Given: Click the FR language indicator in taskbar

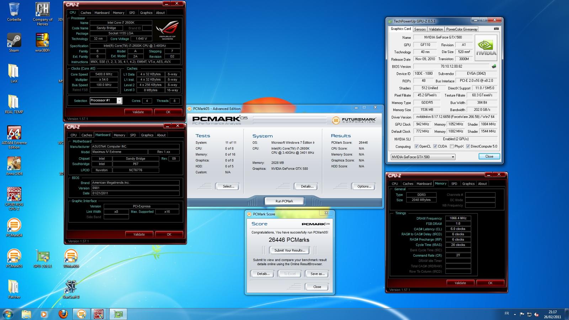Looking at the screenshot, I should [x=506, y=314].
